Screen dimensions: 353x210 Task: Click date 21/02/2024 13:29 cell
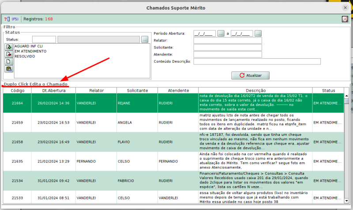coord(53,161)
